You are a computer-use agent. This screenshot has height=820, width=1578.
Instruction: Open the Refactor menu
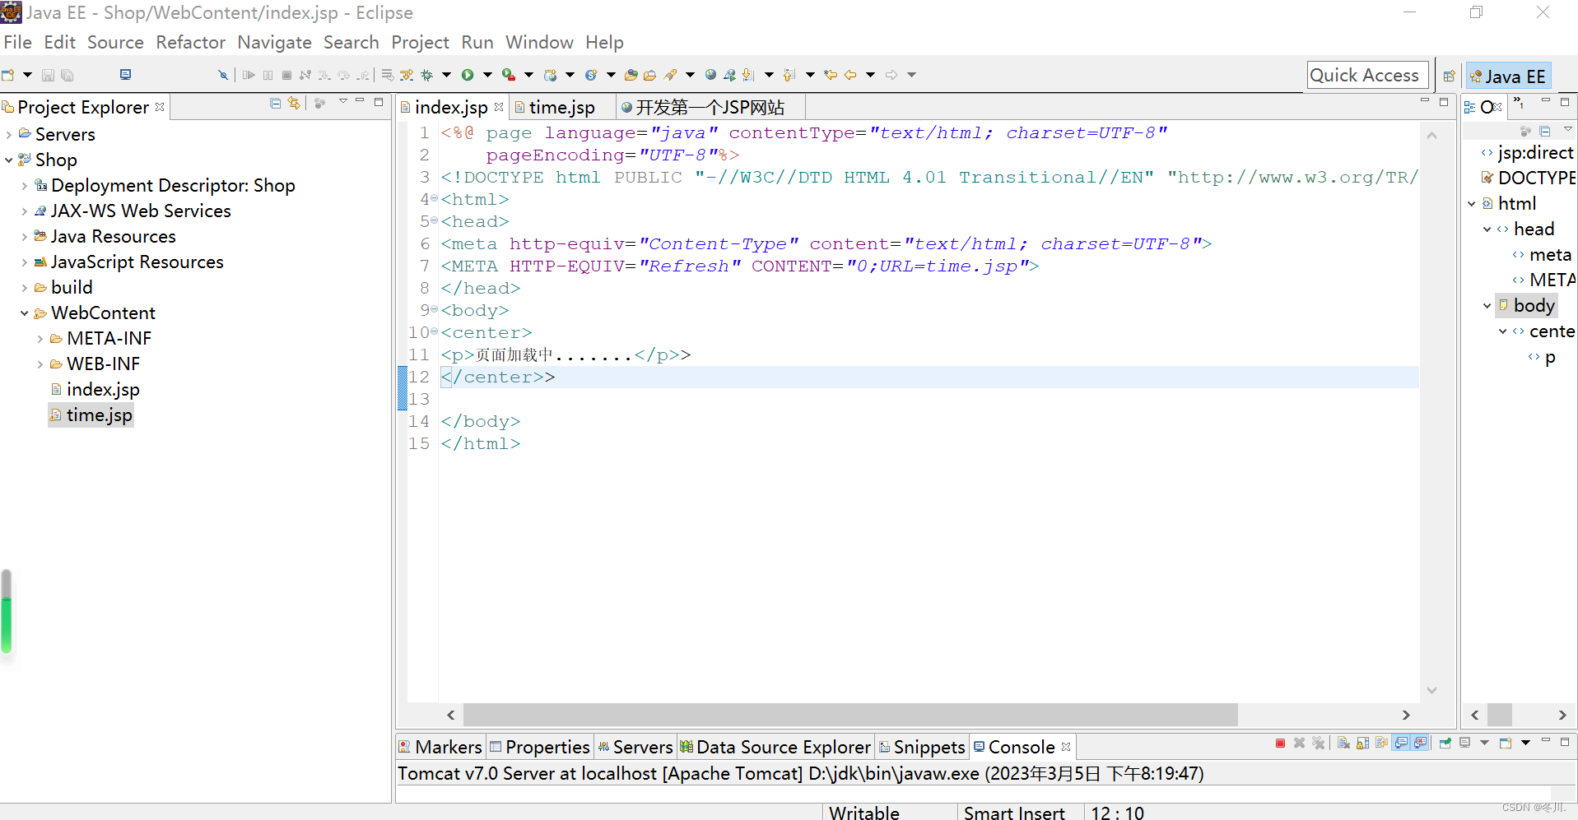coord(190,42)
